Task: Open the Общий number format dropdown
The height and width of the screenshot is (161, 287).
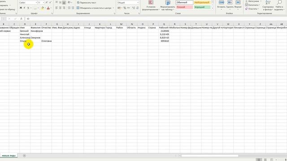Action: point(128,3)
